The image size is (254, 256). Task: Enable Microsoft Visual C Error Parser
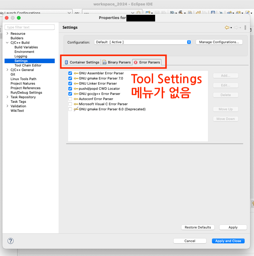pyautogui.click(x=70, y=104)
